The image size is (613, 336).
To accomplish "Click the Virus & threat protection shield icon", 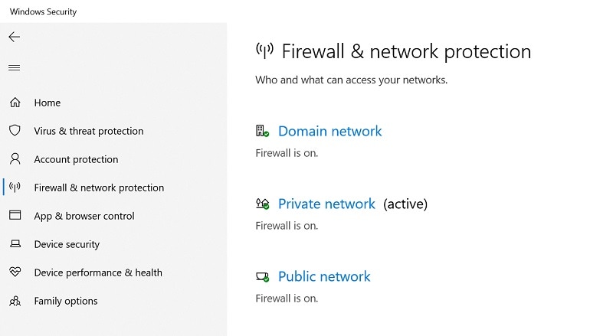I will click(15, 131).
